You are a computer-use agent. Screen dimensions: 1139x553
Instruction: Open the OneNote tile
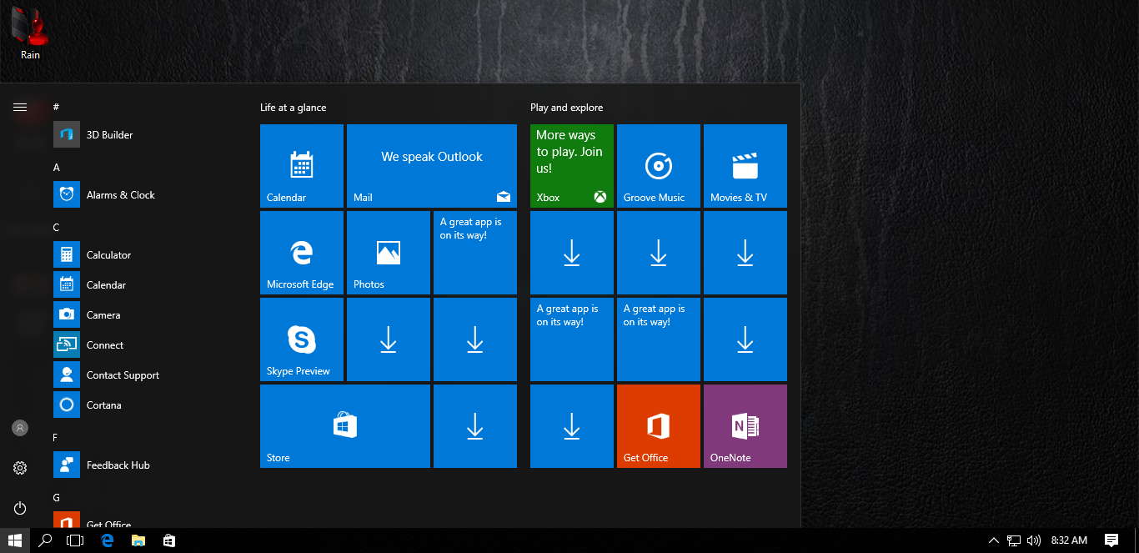tap(745, 426)
